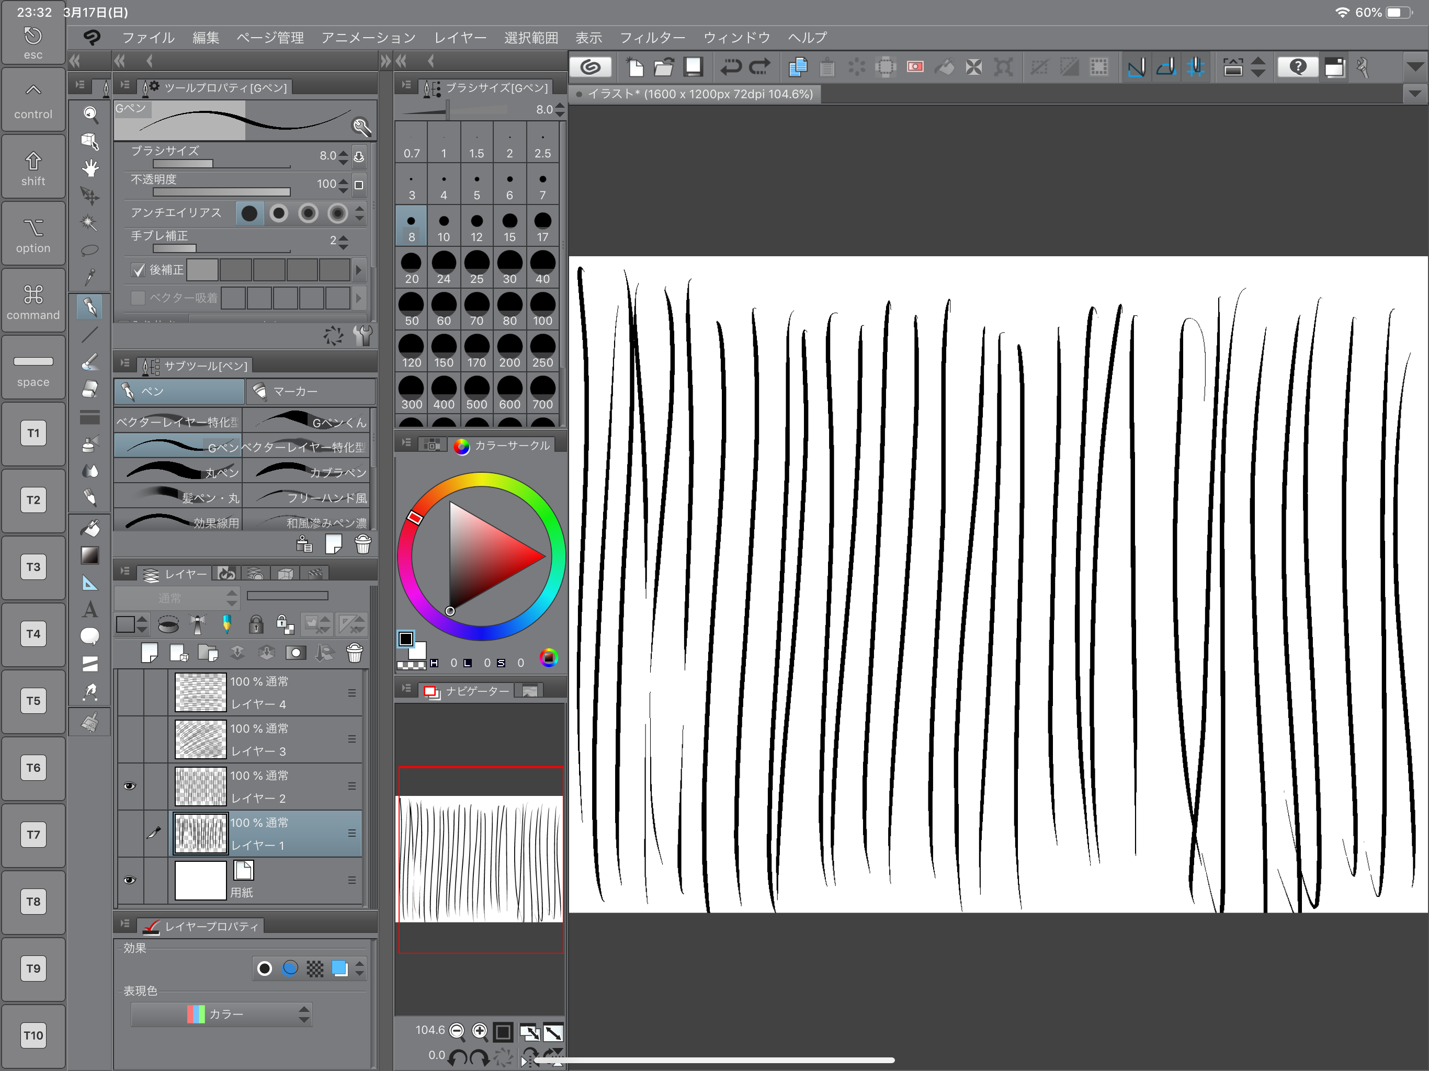Switch to the マーカー subtool tab

(x=310, y=392)
